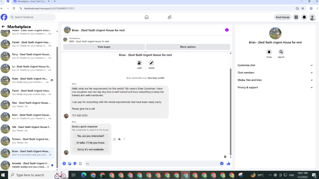This screenshot has height=179, width=319.
Task: Open the emoji picker in message box
Action: point(222,164)
